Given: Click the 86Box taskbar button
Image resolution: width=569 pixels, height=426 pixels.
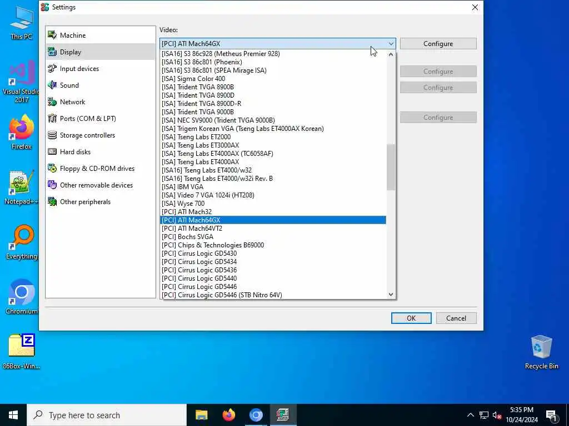Looking at the screenshot, I should [283, 415].
